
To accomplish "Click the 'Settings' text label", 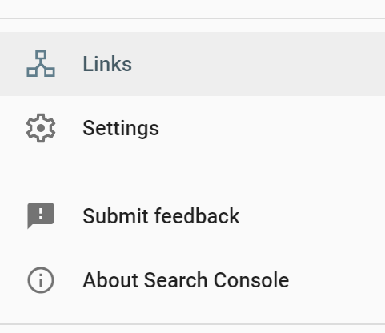I will (121, 129).
